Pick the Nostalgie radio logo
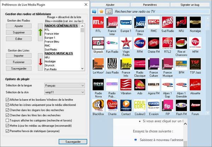 coord(195,22)
